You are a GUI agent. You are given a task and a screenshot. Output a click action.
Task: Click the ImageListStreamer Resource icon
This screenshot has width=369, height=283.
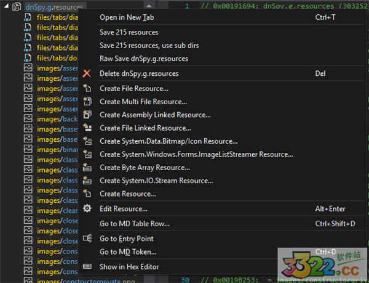(87, 154)
